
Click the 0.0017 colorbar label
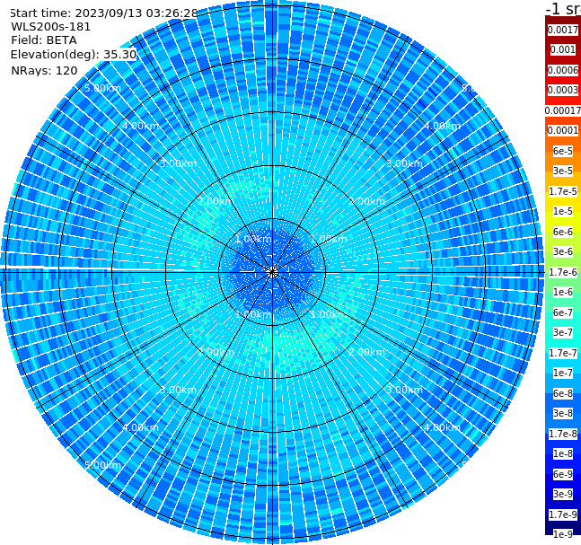[563, 30]
